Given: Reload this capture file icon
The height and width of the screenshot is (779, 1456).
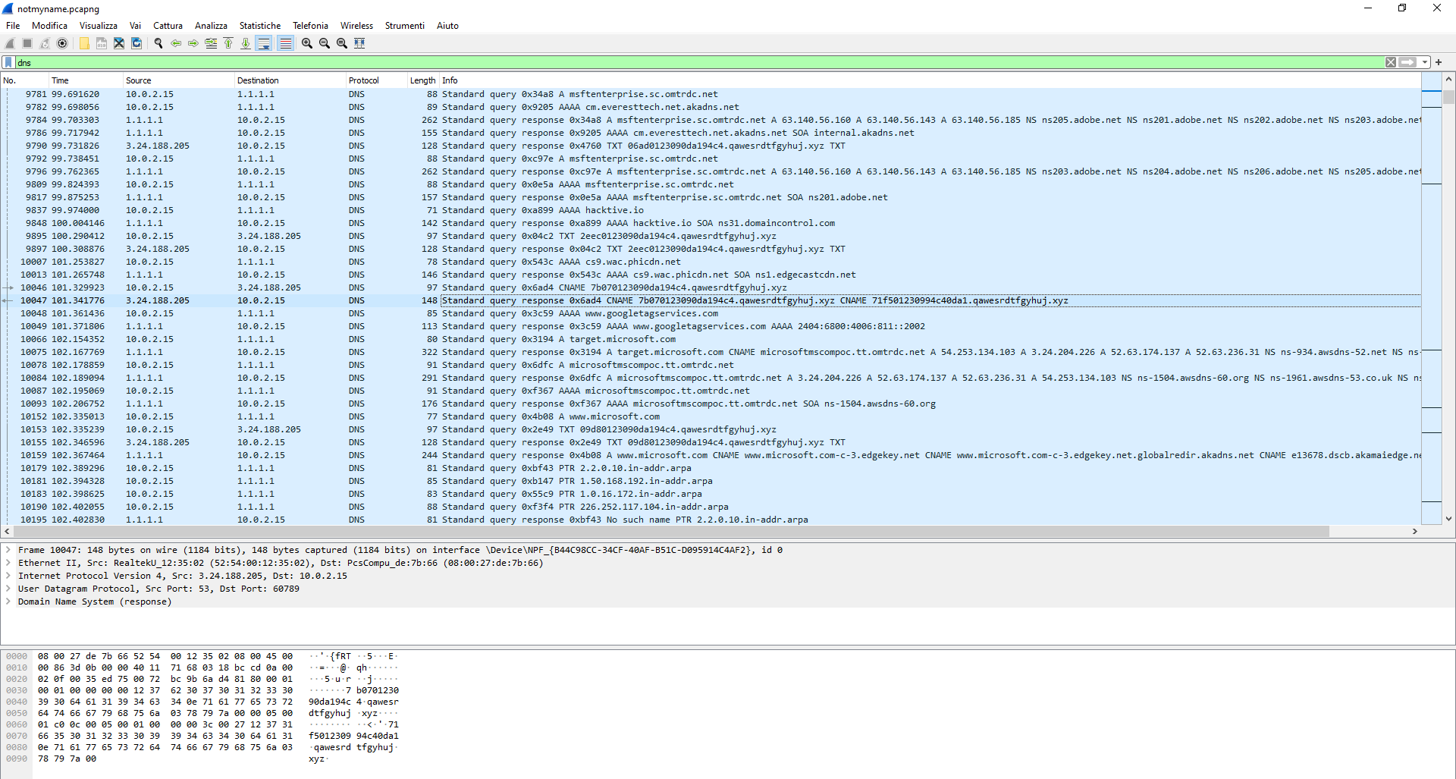Looking at the screenshot, I should (x=136, y=43).
